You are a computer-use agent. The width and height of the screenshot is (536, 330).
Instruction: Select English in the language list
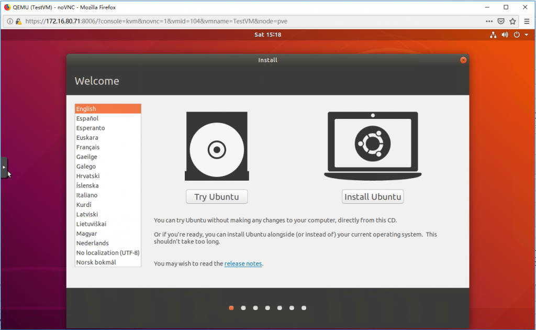[x=108, y=109]
